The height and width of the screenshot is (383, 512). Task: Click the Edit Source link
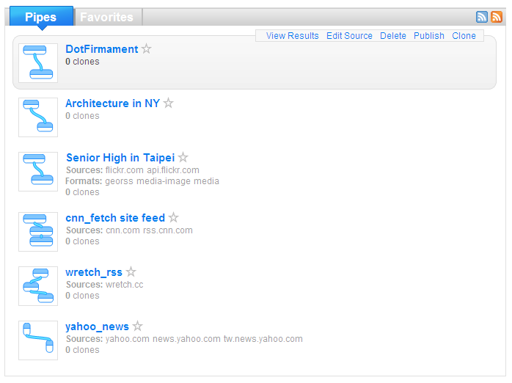coord(349,36)
